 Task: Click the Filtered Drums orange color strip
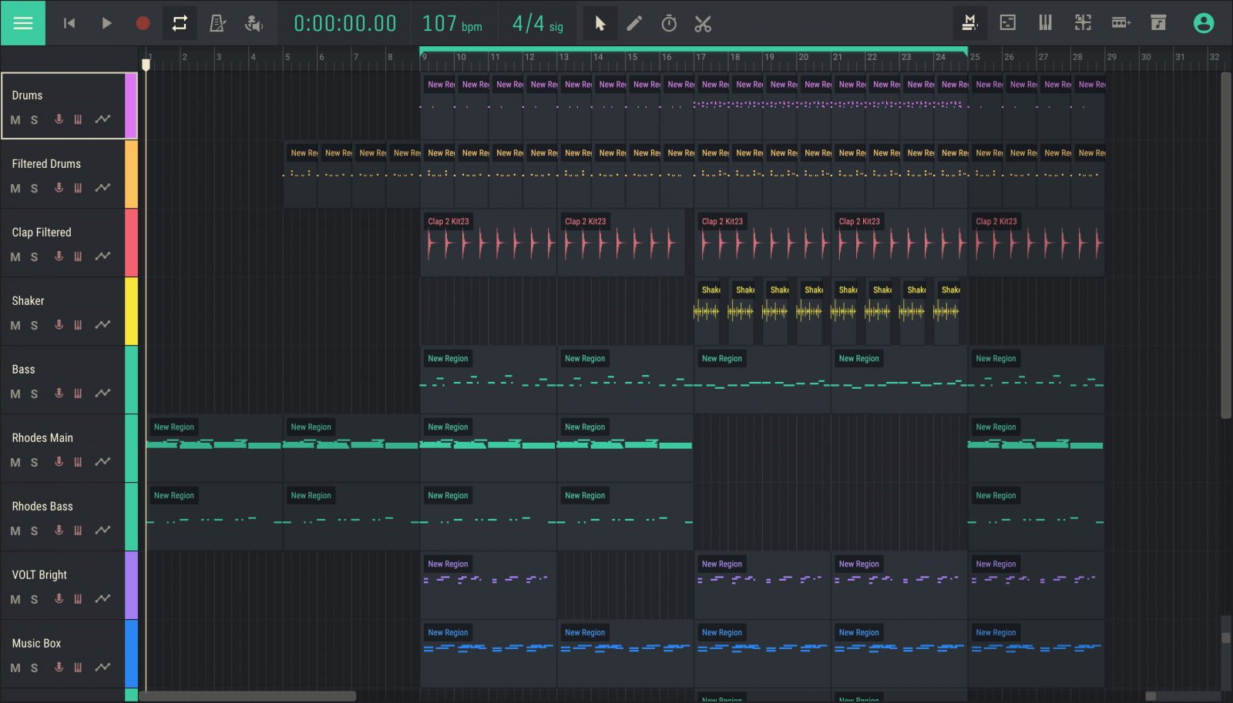(131, 174)
